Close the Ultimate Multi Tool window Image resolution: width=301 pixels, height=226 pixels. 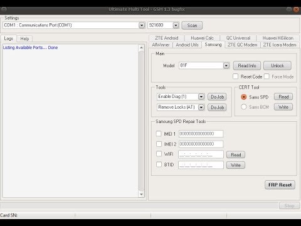pos(296,9)
